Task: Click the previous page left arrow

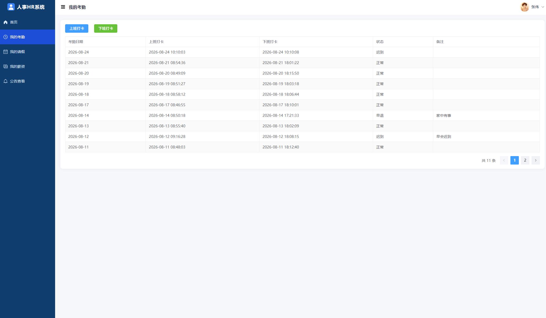Action: [x=504, y=160]
